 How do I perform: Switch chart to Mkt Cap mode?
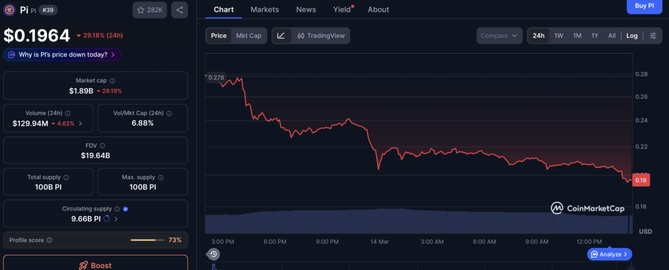click(x=249, y=36)
